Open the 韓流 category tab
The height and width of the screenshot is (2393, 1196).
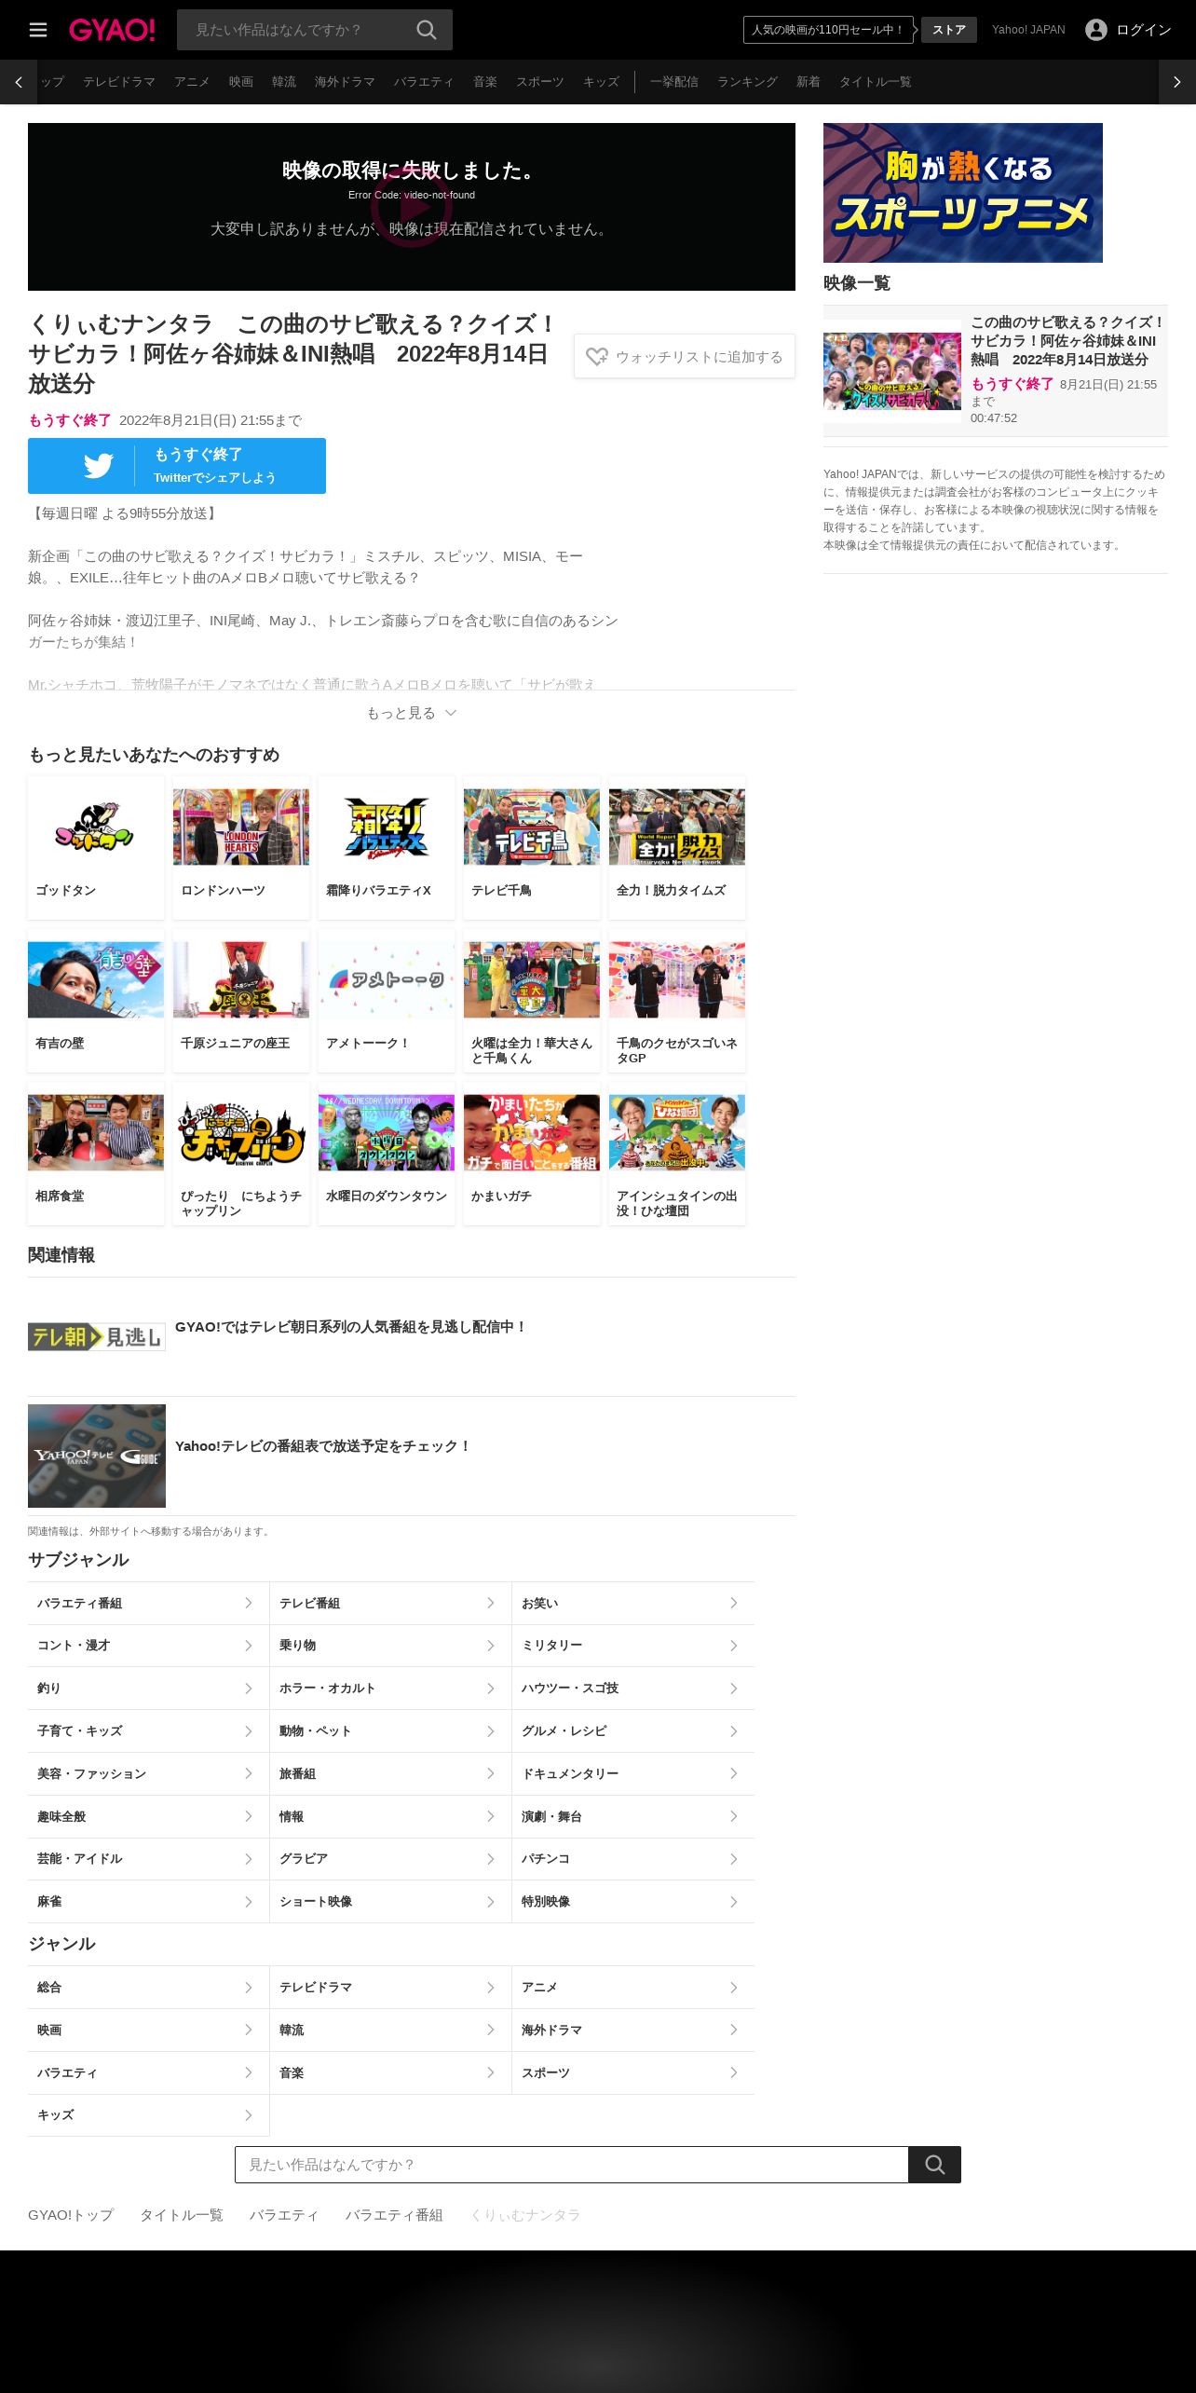[284, 82]
